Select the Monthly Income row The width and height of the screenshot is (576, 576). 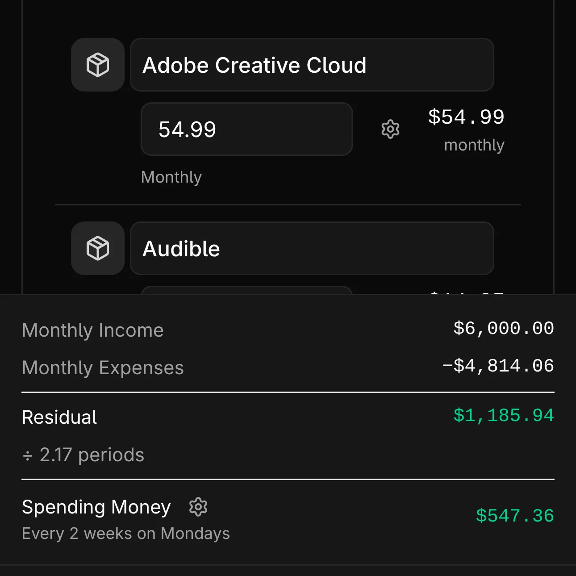point(92,330)
